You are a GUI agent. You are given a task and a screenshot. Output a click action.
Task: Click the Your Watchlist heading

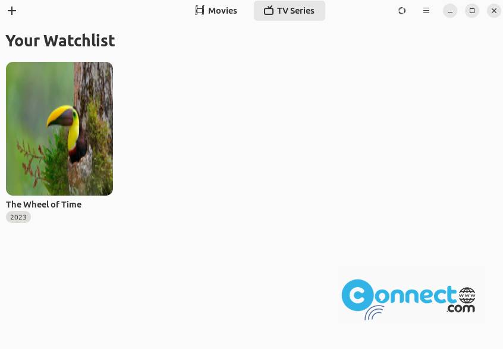[60, 41]
